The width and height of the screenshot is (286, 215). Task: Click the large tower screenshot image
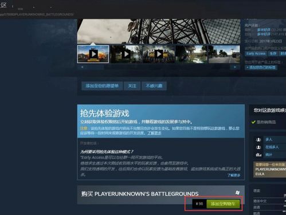point(159,31)
